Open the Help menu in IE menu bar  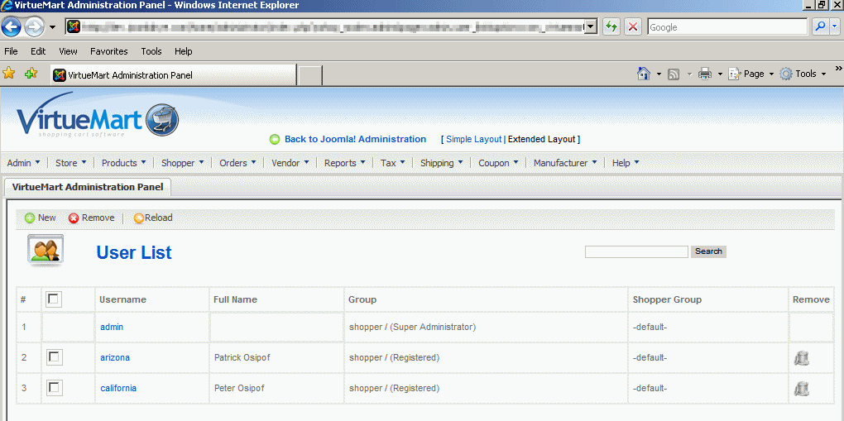click(x=183, y=51)
